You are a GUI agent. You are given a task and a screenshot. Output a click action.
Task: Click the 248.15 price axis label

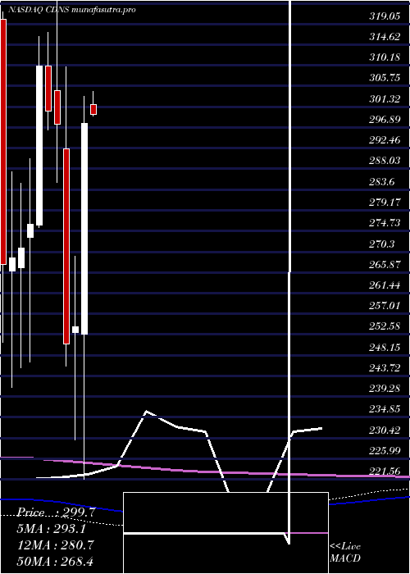click(385, 347)
